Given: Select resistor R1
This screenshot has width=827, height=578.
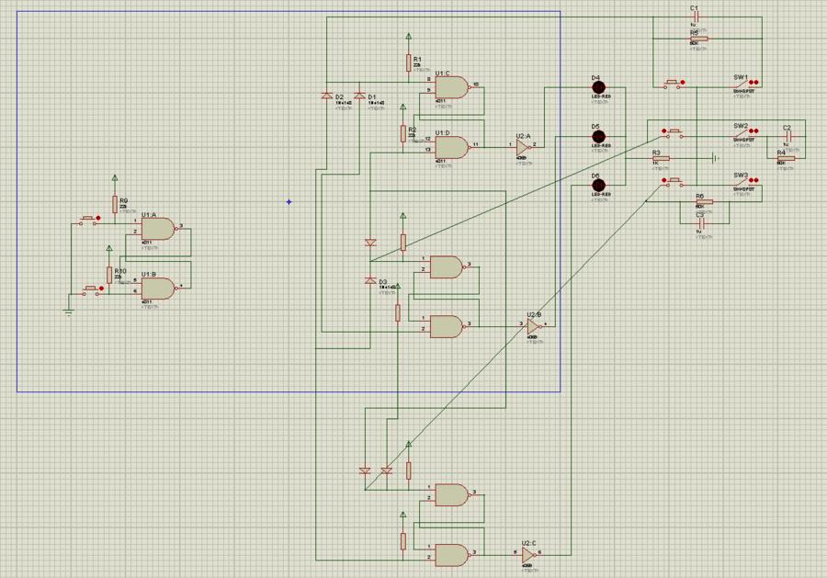Looking at the screenshot, I should pyautogui.click(x=409, y=63).
